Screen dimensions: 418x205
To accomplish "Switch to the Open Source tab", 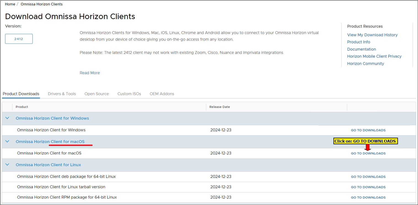I will click(x=97, y=94).
